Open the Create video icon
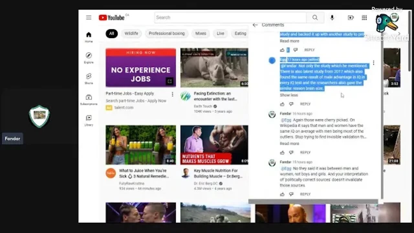The height and width of the screenshot is (233, 414). (x=351, y=17)
